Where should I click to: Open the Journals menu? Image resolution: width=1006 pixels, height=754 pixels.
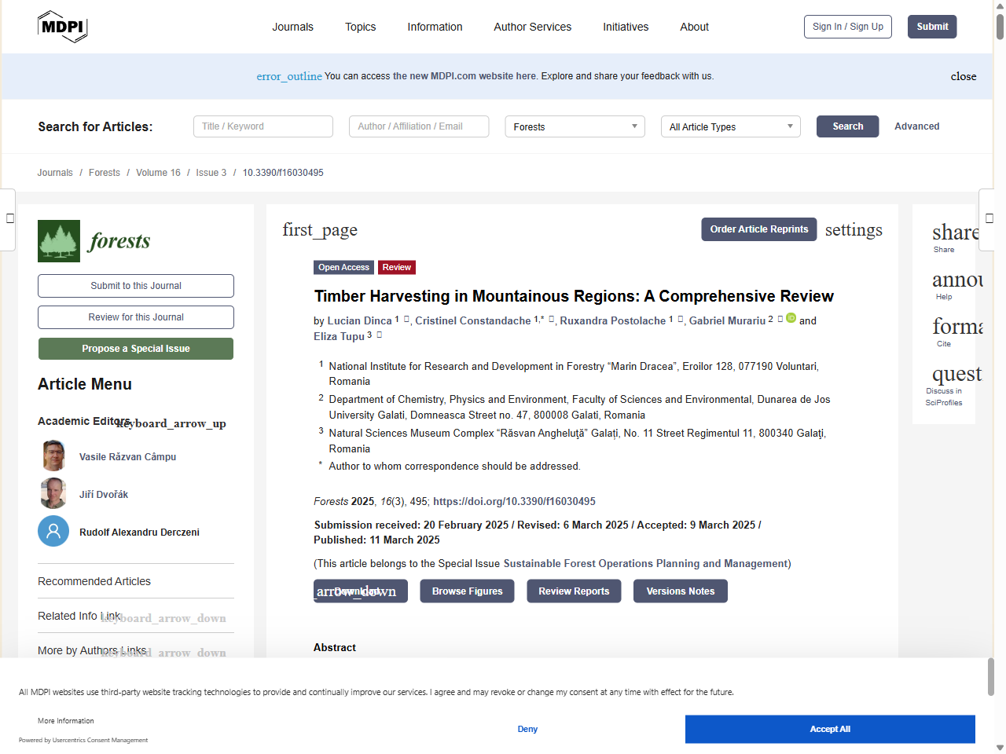pyautogui.click(x=292, y=27)
